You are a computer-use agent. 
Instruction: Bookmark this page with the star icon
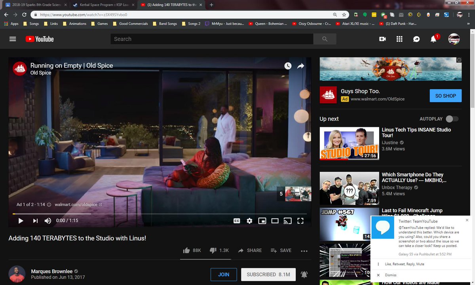[x=344, y=14]
